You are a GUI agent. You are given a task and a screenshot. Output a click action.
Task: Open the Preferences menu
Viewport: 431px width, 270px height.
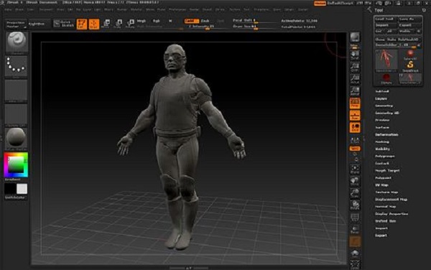tap(177, 9)
